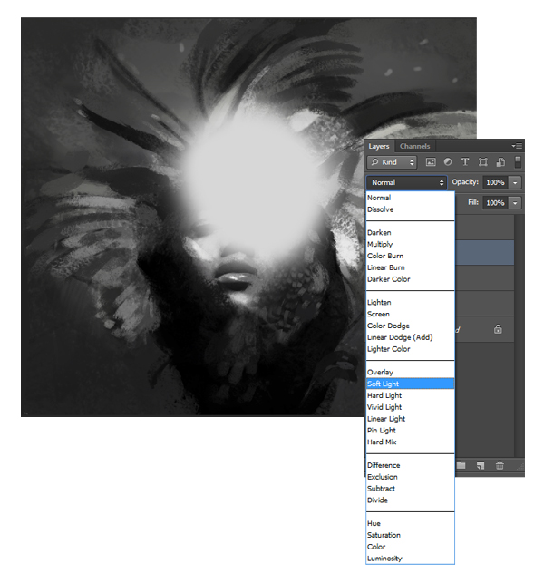Choose Multiply blend mode
The width and height of the screenshot is (544, 583).
tap(410, 244)
